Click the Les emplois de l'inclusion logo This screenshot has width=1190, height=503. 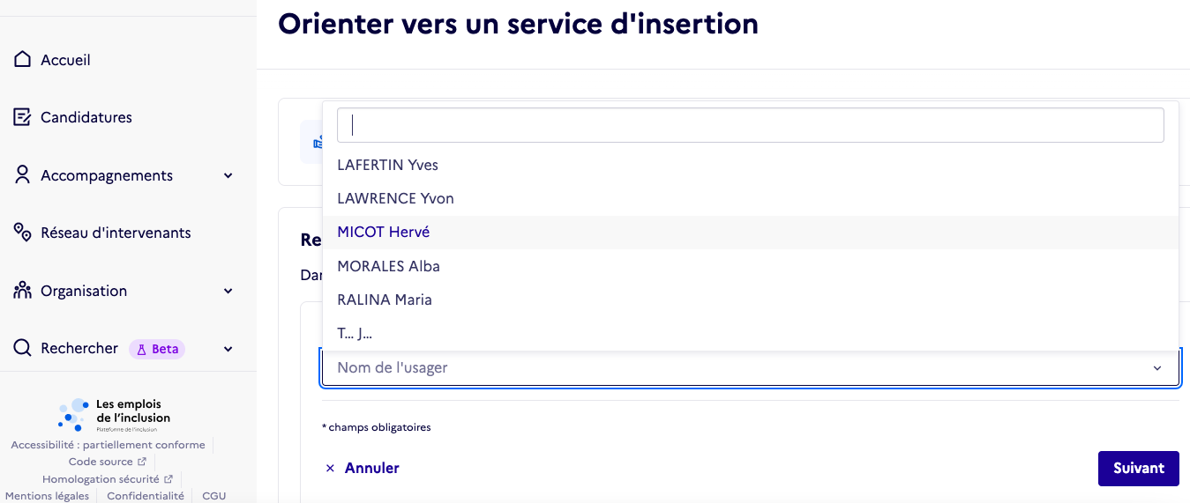[115, 415]
